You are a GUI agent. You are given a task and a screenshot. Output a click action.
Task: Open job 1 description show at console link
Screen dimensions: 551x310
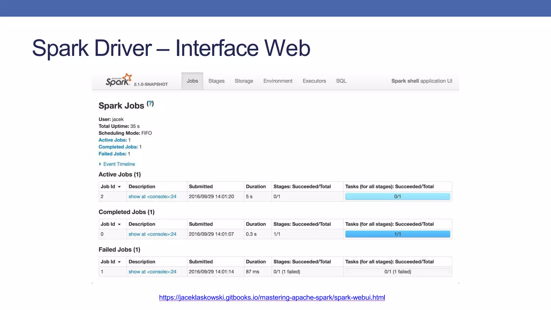click(x=152, y=272)
